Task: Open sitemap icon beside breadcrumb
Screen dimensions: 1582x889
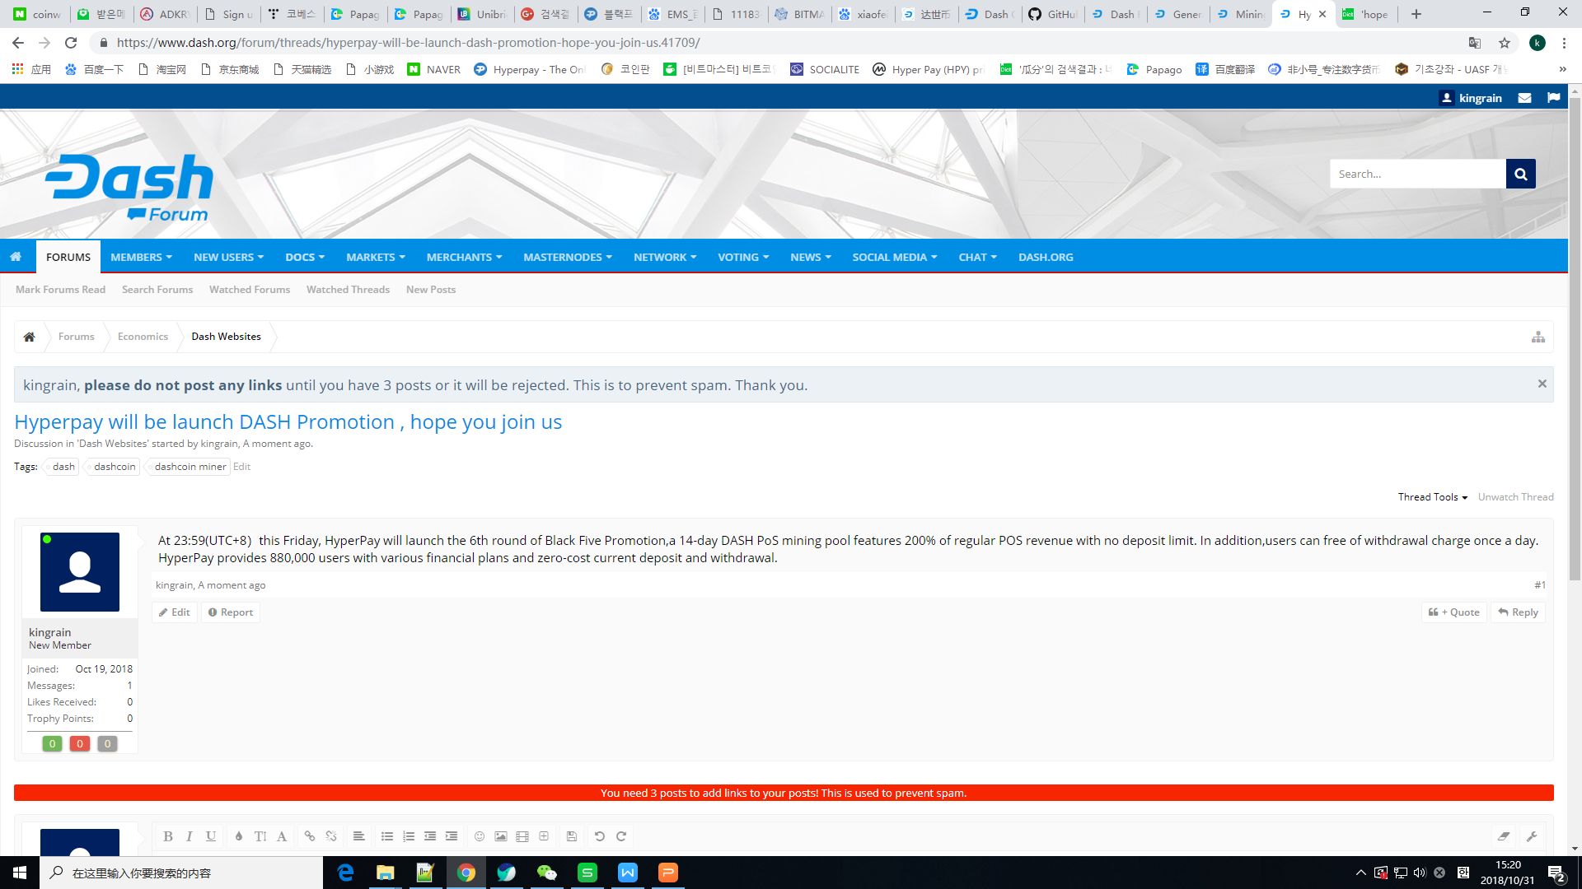Action: [1538, 337]
